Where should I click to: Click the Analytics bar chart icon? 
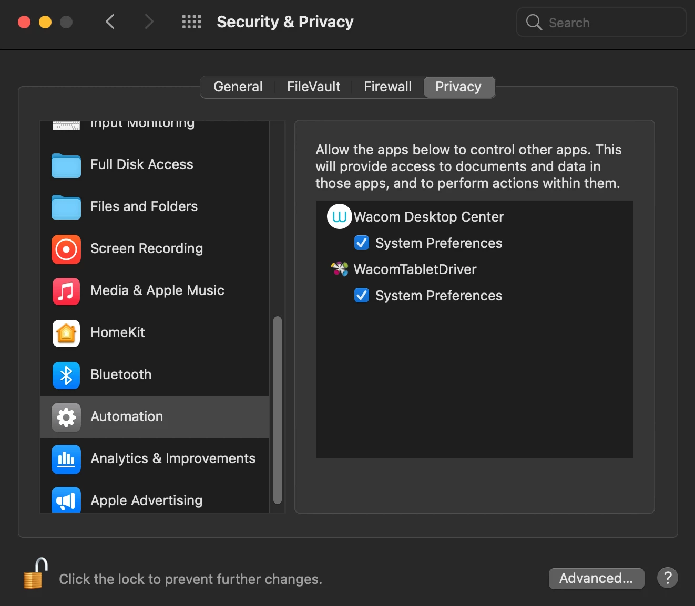pos(66,459)
